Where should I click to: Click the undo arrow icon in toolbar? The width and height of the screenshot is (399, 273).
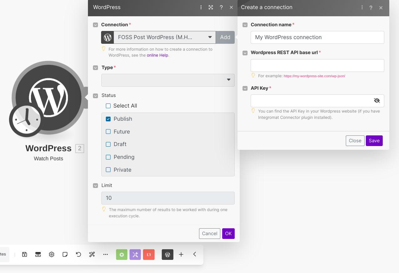click(79, 255)
